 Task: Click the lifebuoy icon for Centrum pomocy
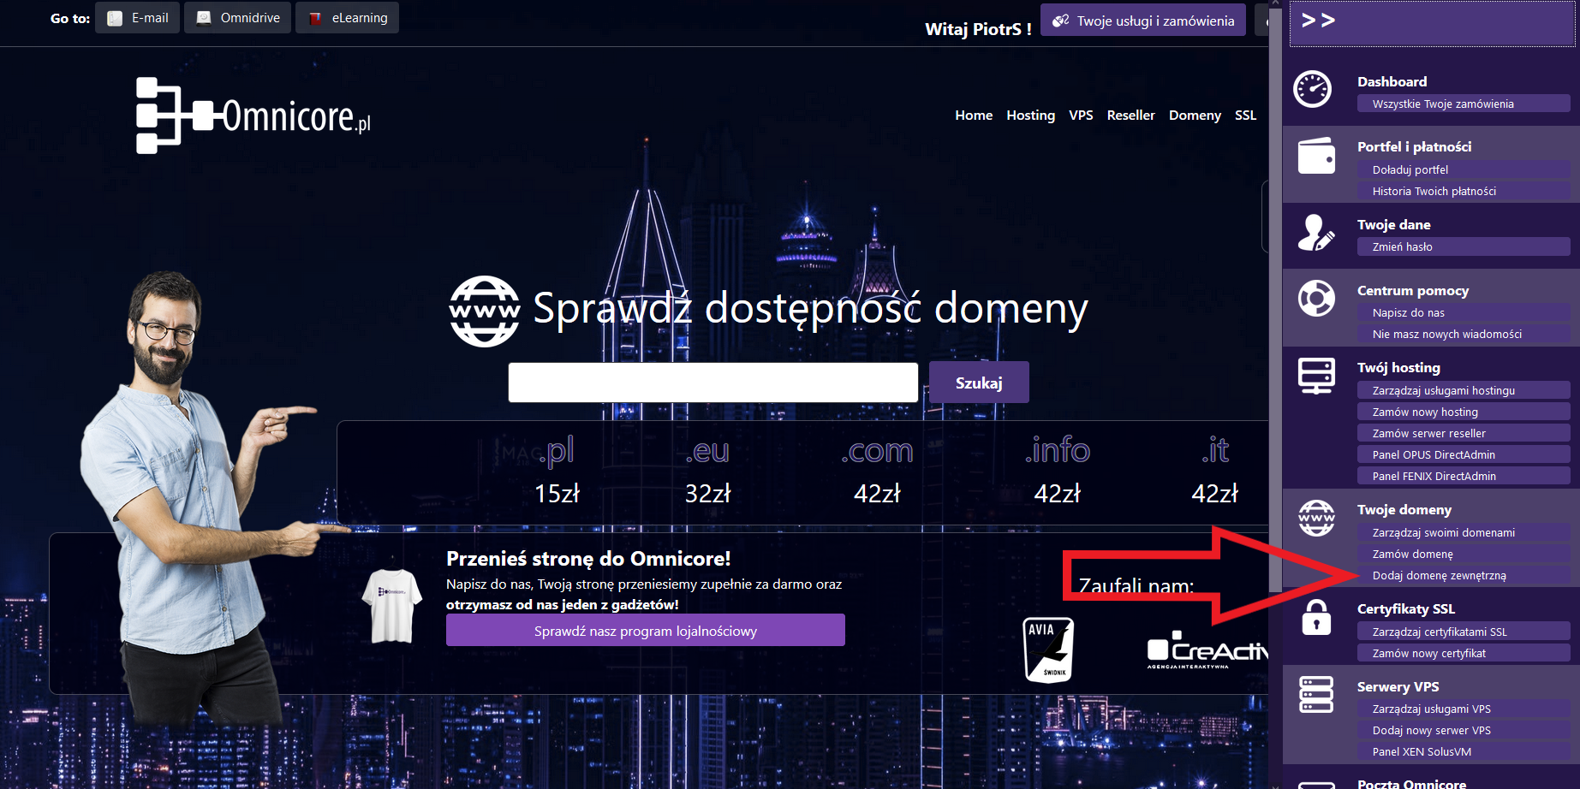tap(1316, 299)
